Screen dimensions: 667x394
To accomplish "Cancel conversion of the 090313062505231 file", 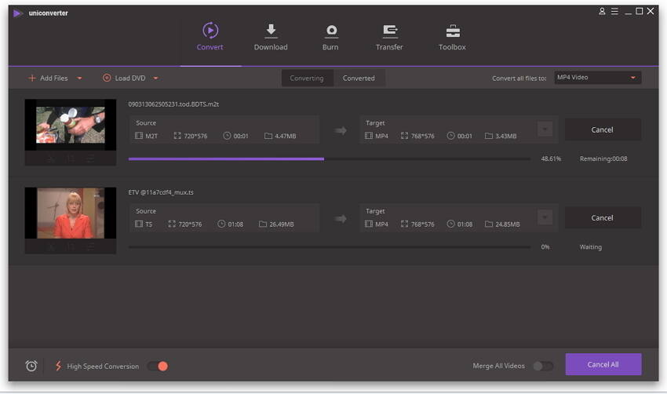I will coord(603,130).
